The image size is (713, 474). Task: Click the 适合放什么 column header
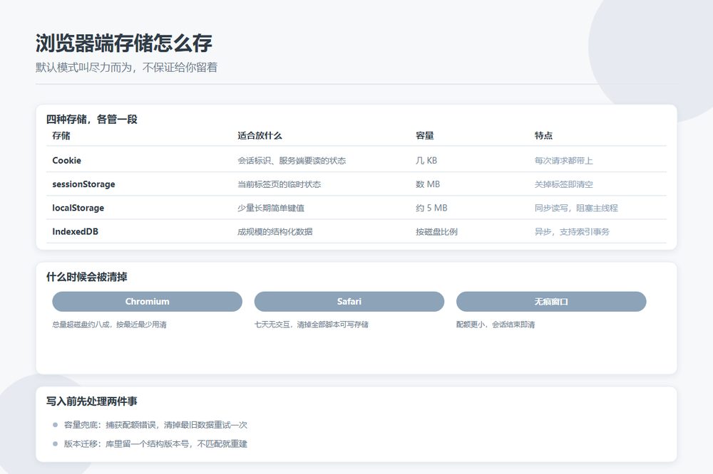pyautogui.click(x=260, y=135)
